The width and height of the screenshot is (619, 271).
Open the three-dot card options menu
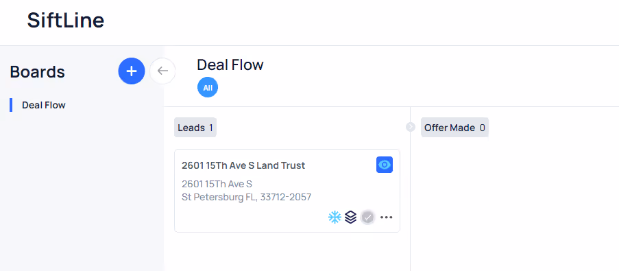(386, 217)
